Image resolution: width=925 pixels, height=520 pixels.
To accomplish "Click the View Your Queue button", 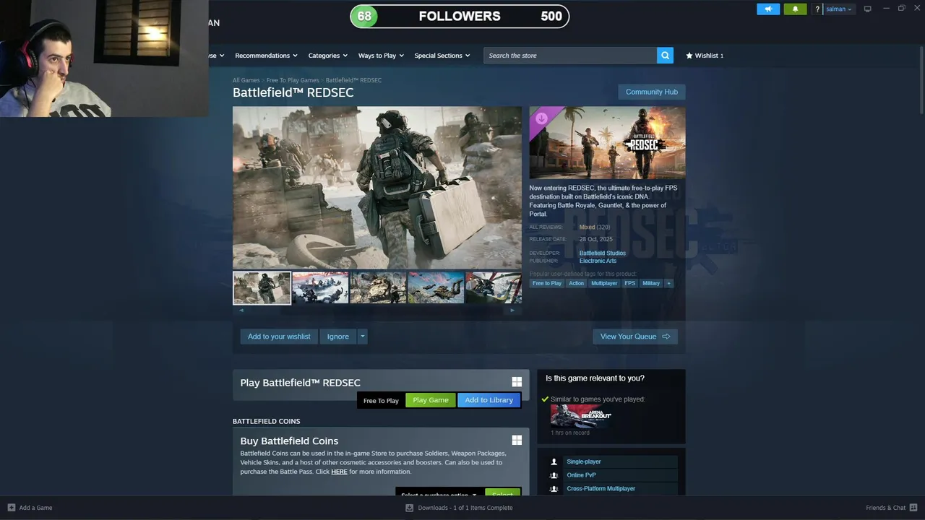I will click(x=635, y=337).
